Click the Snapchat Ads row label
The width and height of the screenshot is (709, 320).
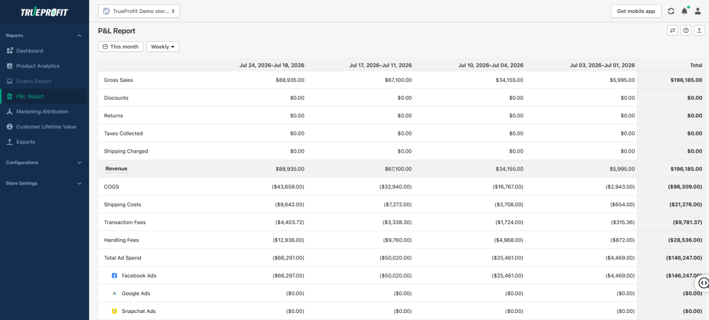139,311
